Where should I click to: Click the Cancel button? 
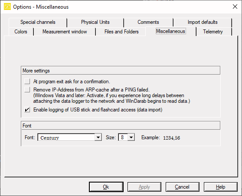tap(182, 187)
